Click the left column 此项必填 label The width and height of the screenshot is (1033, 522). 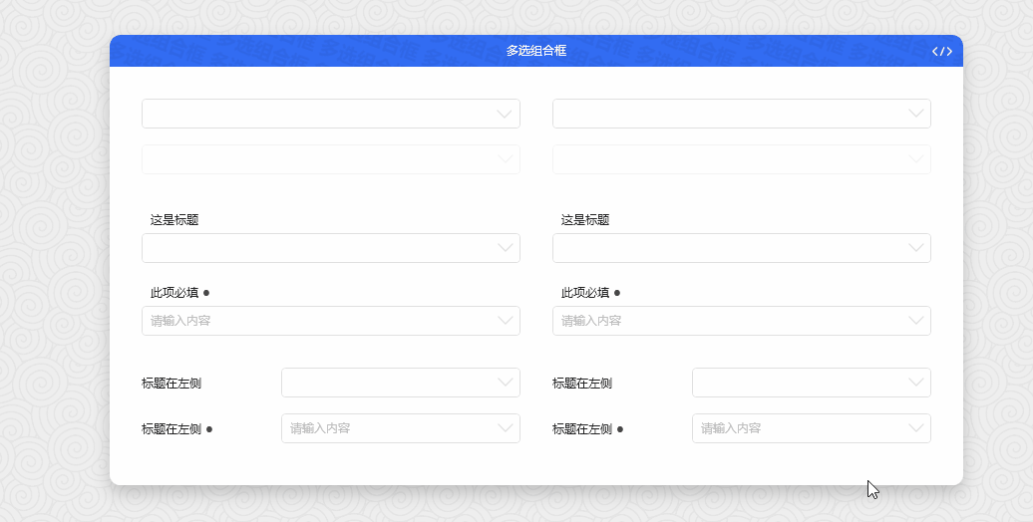point(174,292)
